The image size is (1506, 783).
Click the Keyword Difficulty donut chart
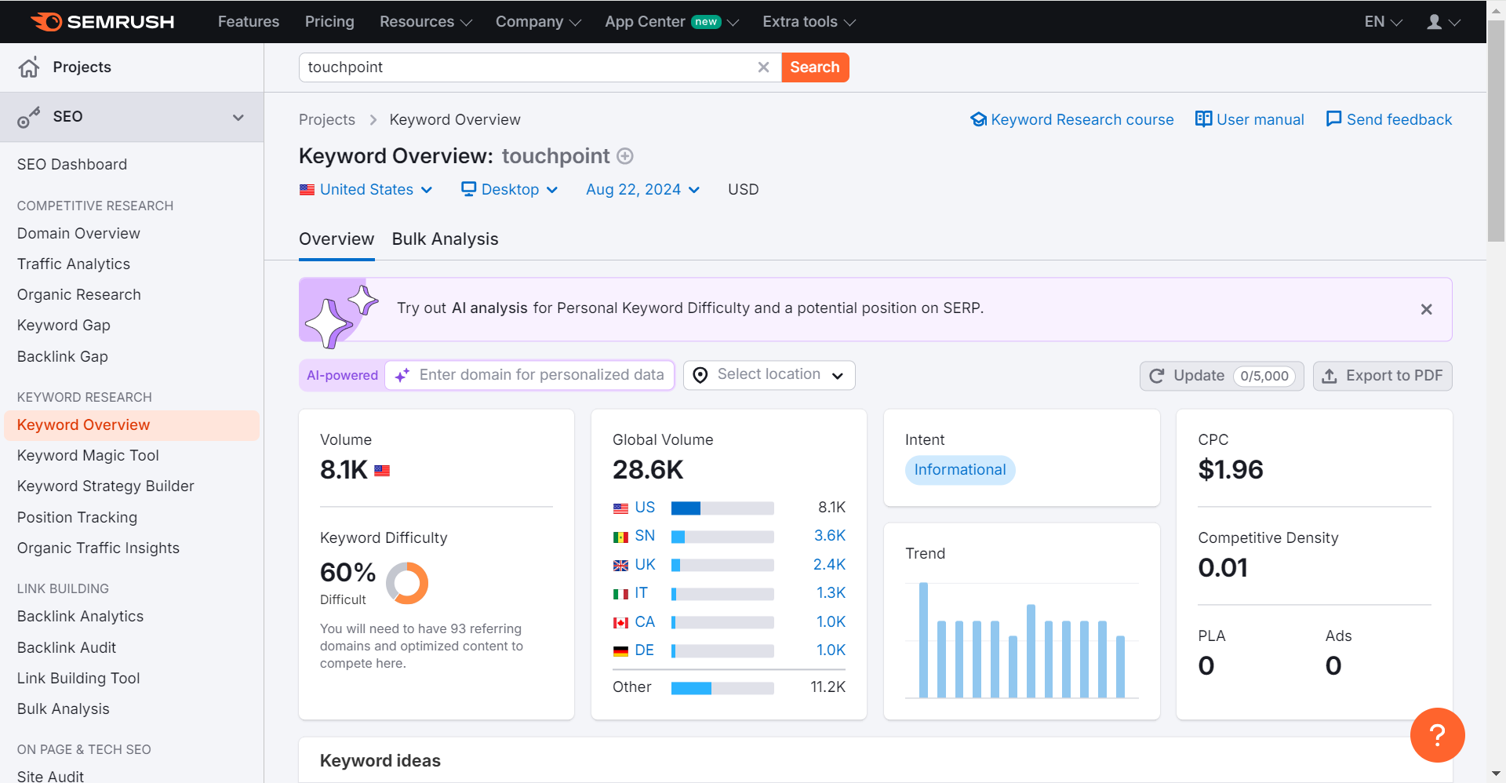[x=407, y=583]
